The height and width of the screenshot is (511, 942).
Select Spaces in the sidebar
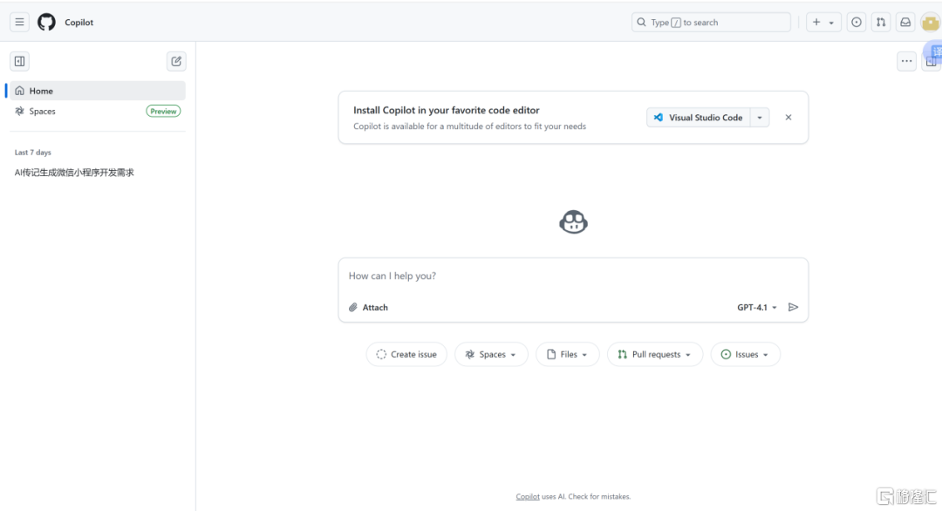click(x=98, y=111)
